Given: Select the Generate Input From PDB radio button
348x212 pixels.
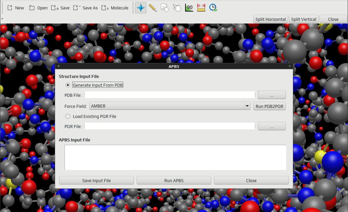Looking at the screenshot, I should [x=68, y=85].
